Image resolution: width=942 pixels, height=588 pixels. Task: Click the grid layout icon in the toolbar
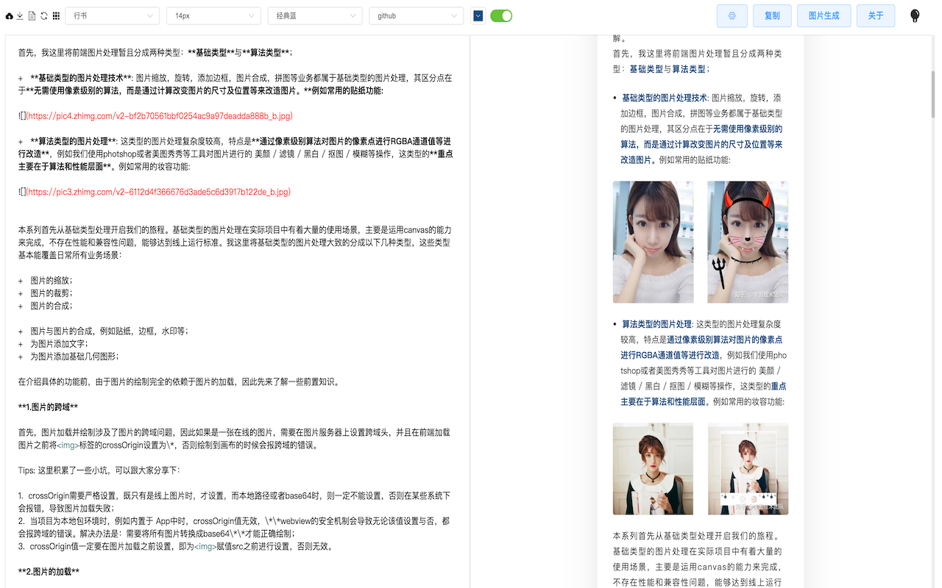[x=56, y=15]
